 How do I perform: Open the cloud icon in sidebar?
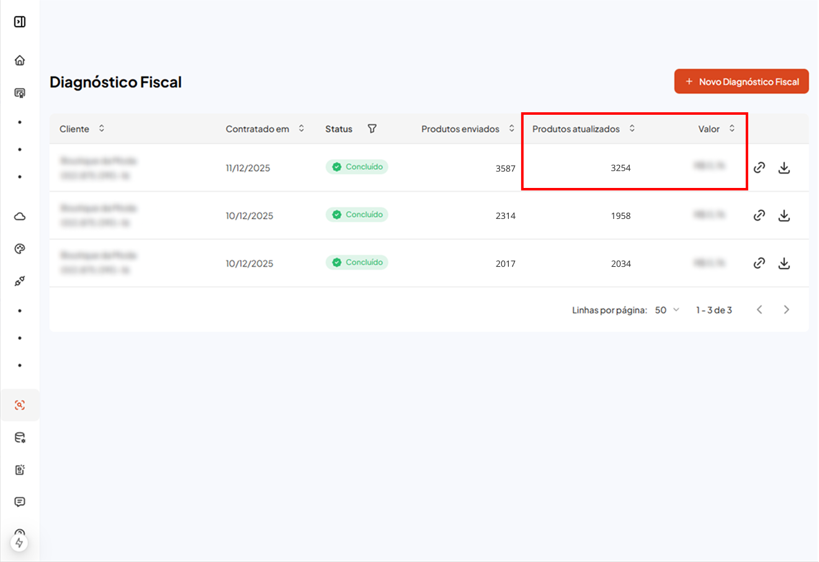[x=20, y=216]
